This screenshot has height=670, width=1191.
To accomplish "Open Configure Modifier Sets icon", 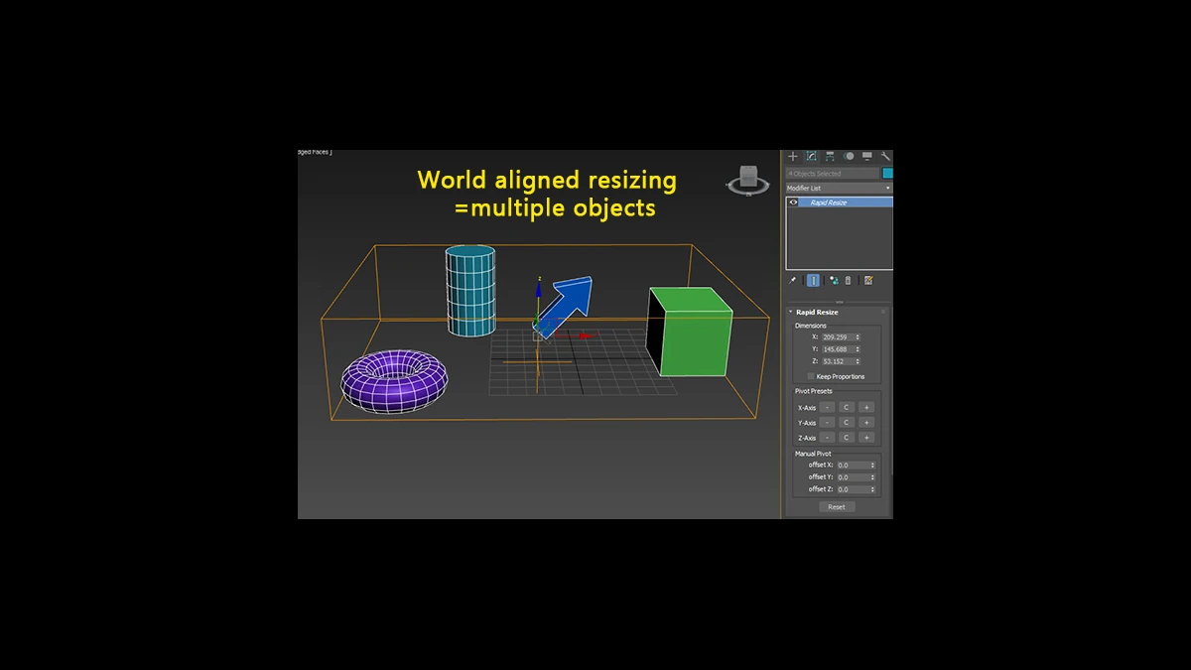I will tap(868, 281).
